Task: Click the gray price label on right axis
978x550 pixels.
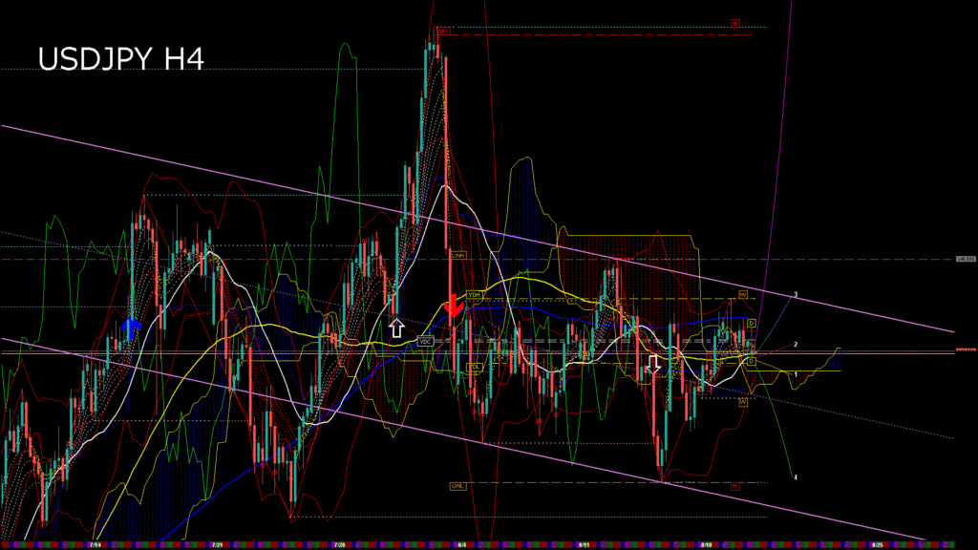Action: point(966,259)
